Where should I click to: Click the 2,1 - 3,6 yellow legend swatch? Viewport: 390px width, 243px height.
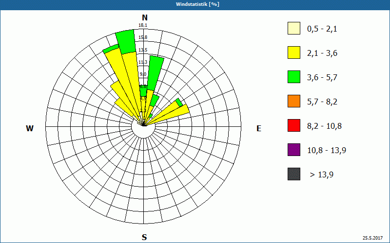pyautogui.click(x=294, y=52)
